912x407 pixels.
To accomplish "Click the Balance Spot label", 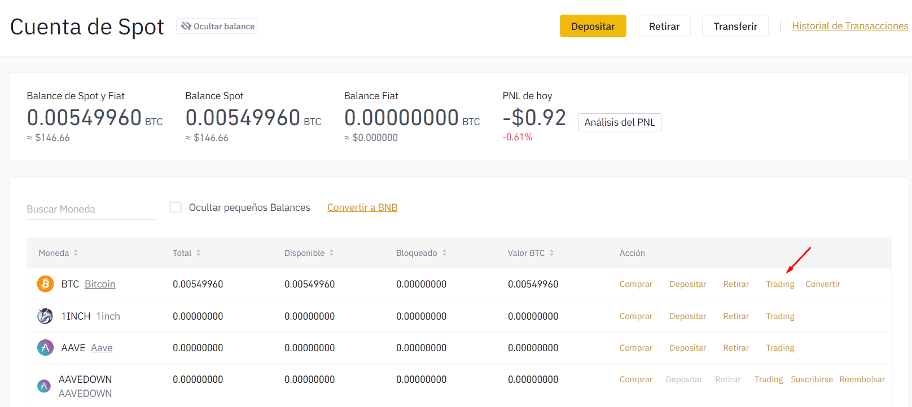I will tap(214, 96).
